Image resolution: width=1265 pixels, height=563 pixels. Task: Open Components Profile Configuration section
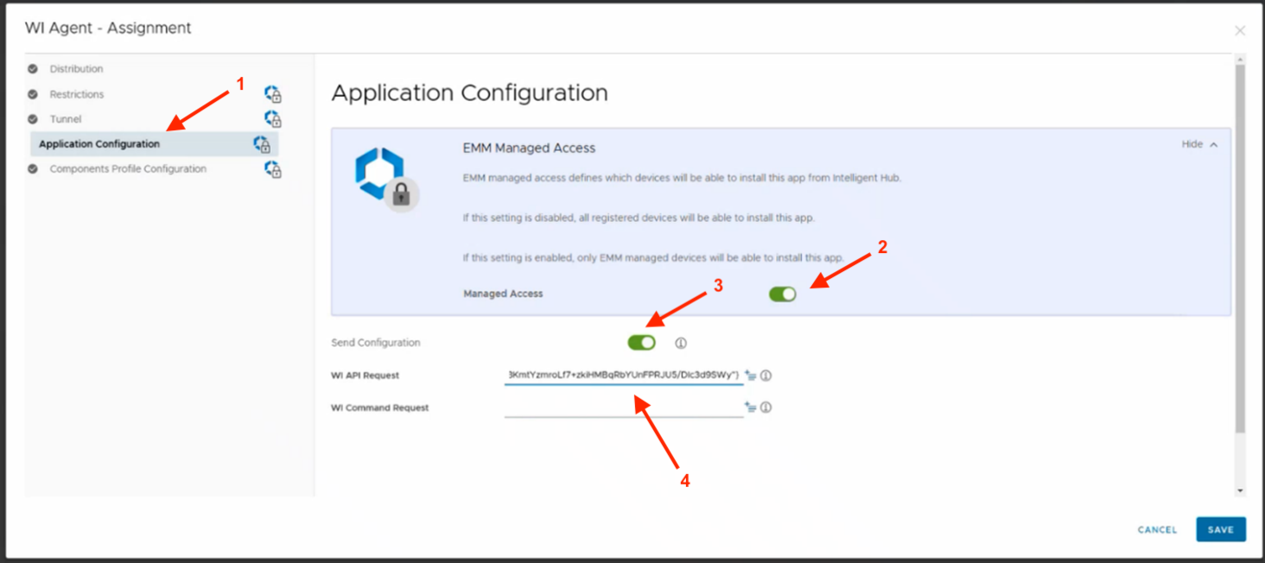pos(128,169)
